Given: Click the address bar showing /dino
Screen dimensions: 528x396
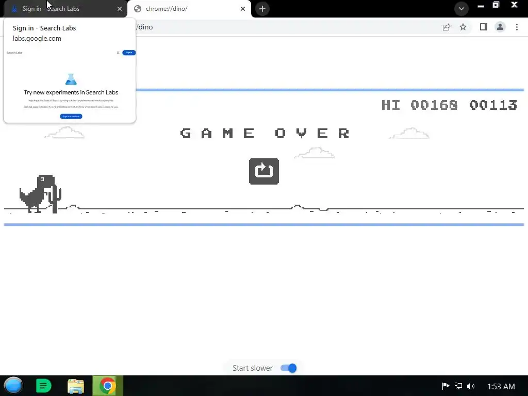Looking at the screenshot, I should coord(286,27).
